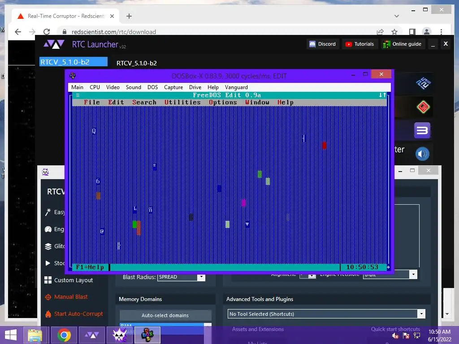This screenshot has width=459, height=344.
Task: Open DOSBox-X Capture menu
Action: 173,87
